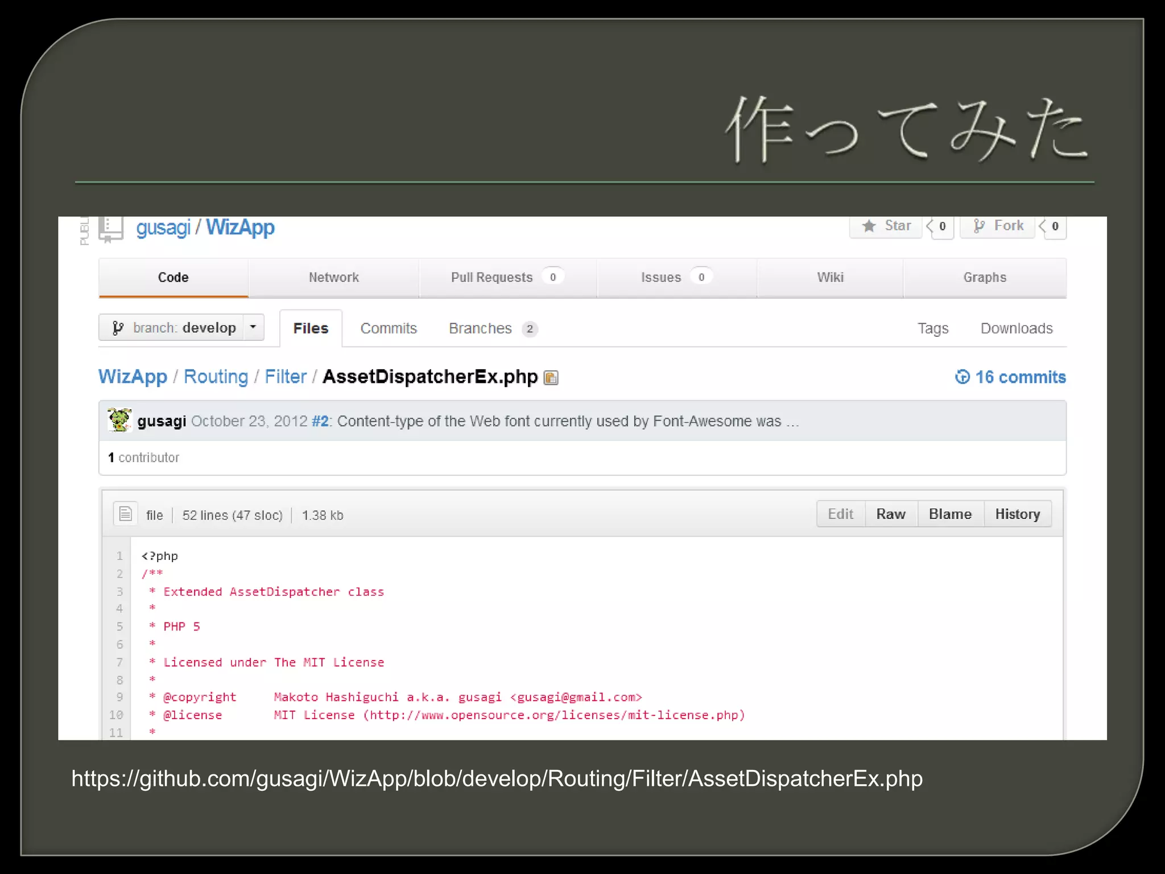Go to WizApp root in breadcrumb

coord(133,377)
